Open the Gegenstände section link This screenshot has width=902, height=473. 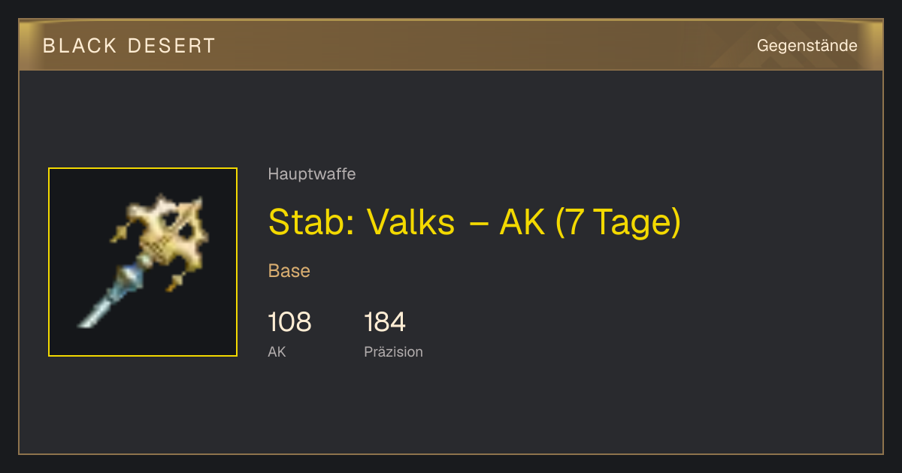point(807,46)
